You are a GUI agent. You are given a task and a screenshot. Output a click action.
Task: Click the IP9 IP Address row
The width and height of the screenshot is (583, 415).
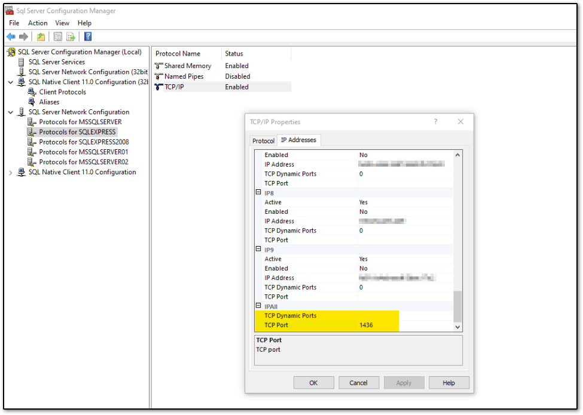pos(354,278)
